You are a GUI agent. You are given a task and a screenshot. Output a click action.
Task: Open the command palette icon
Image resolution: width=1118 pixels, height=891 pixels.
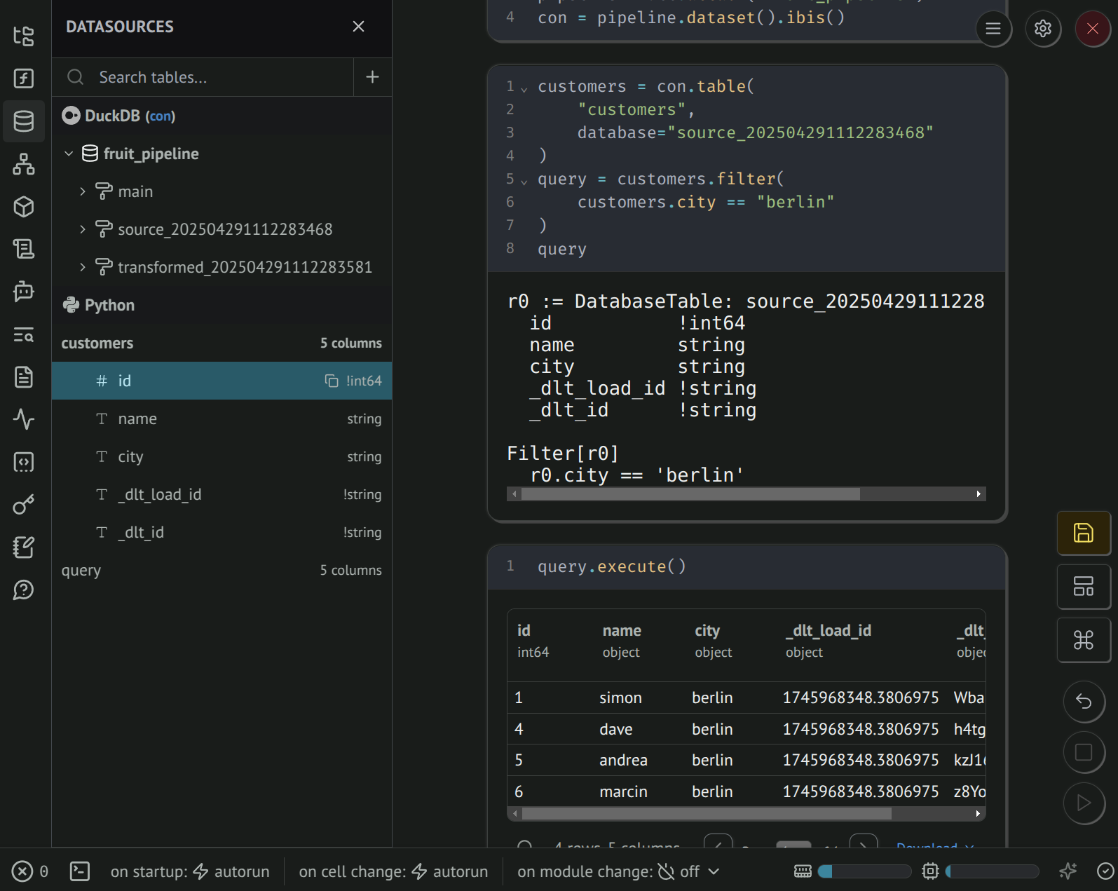(1083, 640)
